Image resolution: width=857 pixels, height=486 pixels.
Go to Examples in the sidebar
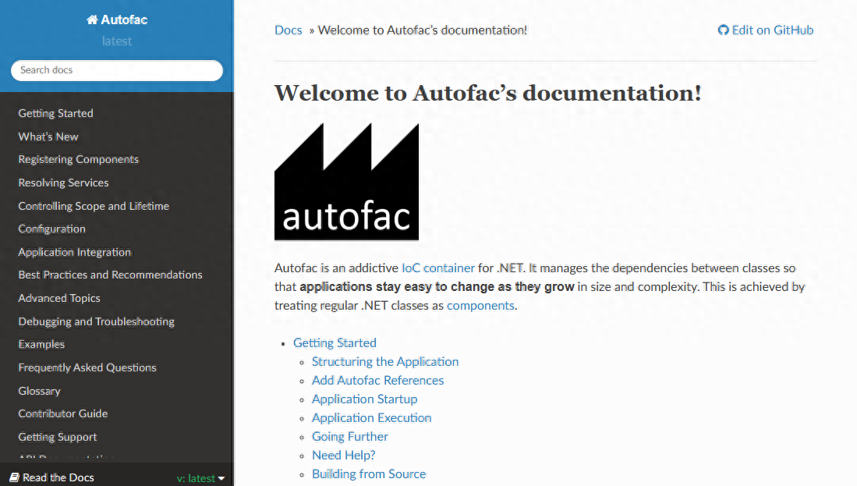tap(41, 344)
